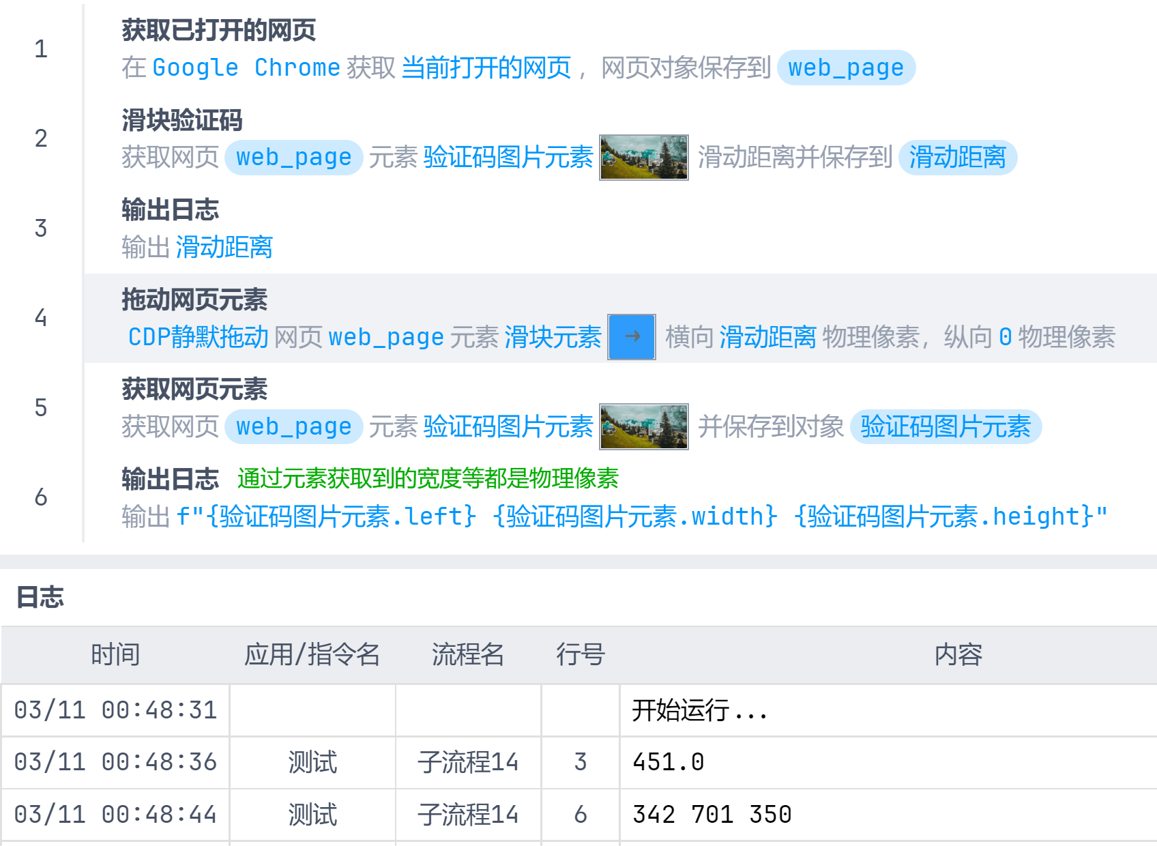Select the web_page variable in step 1

[845, 68]
